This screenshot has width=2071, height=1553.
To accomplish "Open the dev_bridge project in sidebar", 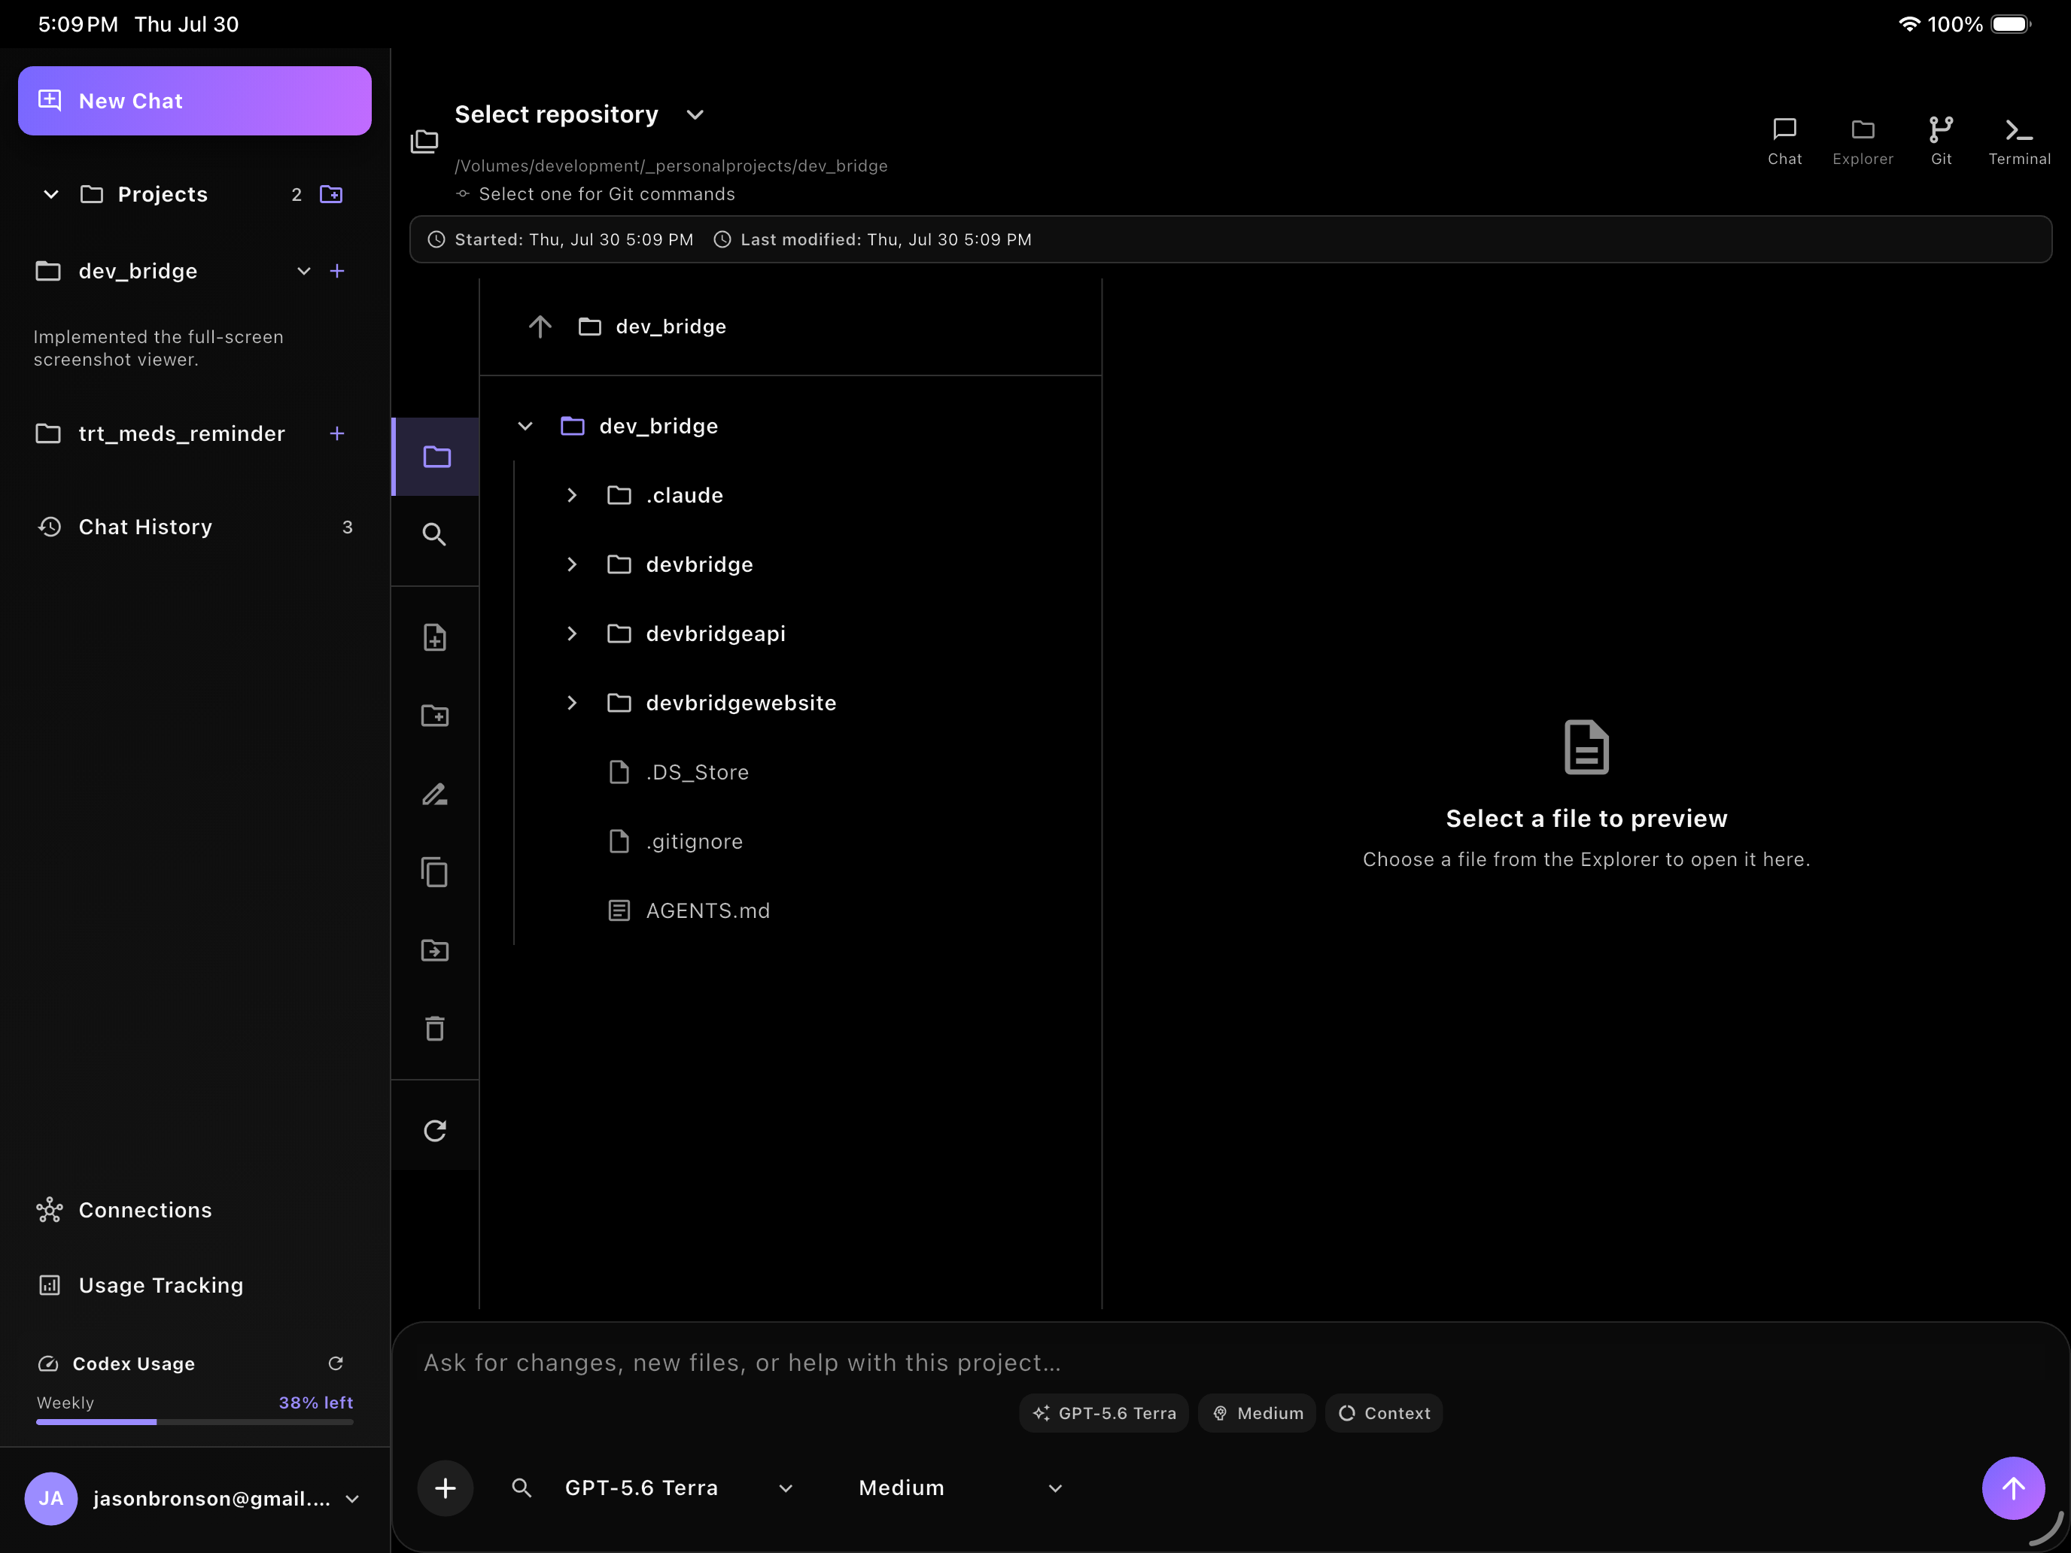I will pyautogui.click(x=138, y=272).
